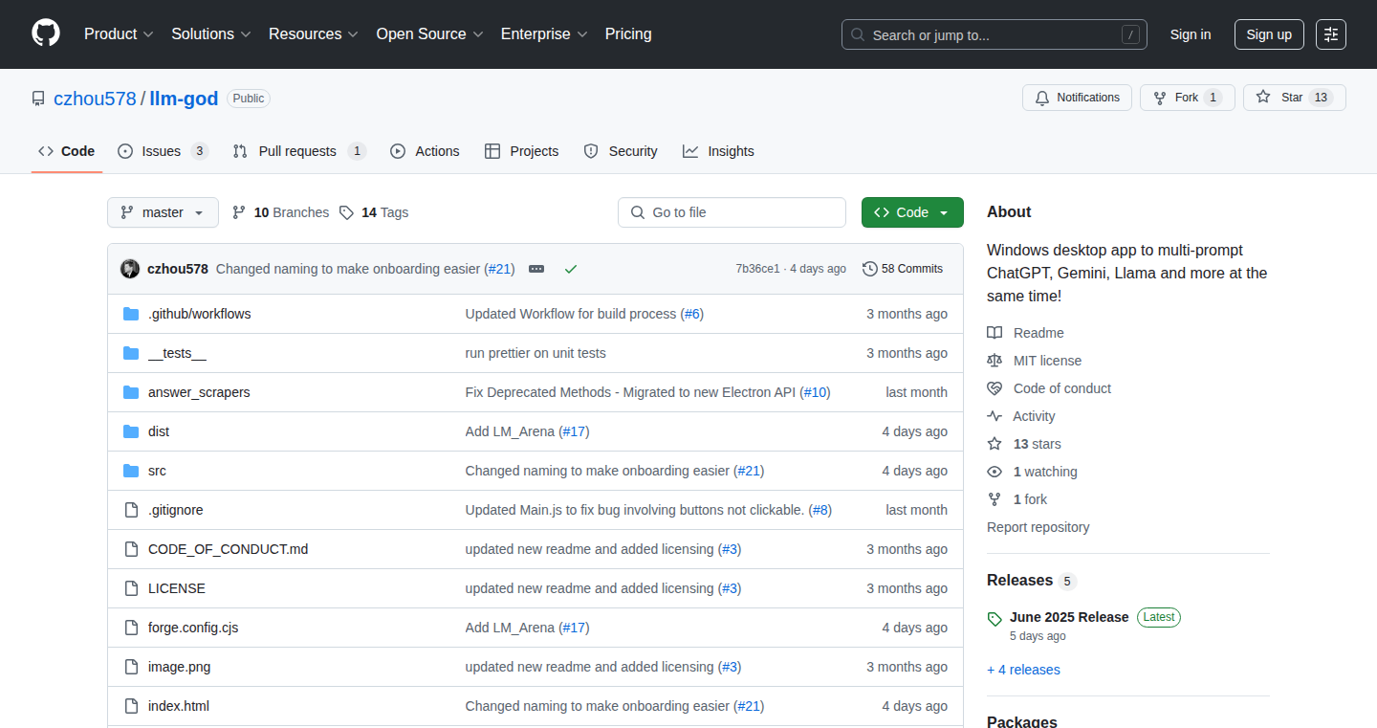View 14 Tags list

coord(374,212)
